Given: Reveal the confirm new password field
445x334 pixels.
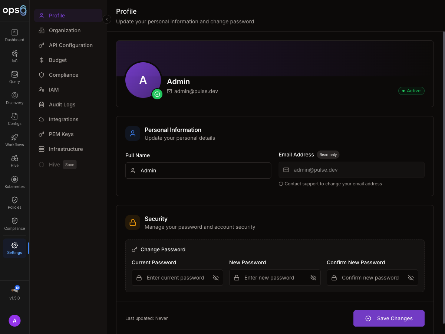Looking at the screenshot, I should click(411, 278).
